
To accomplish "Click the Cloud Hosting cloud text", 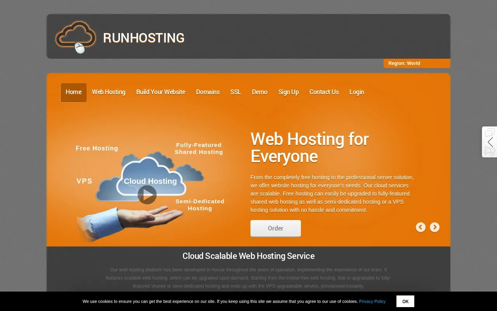I will click(150, 181).
